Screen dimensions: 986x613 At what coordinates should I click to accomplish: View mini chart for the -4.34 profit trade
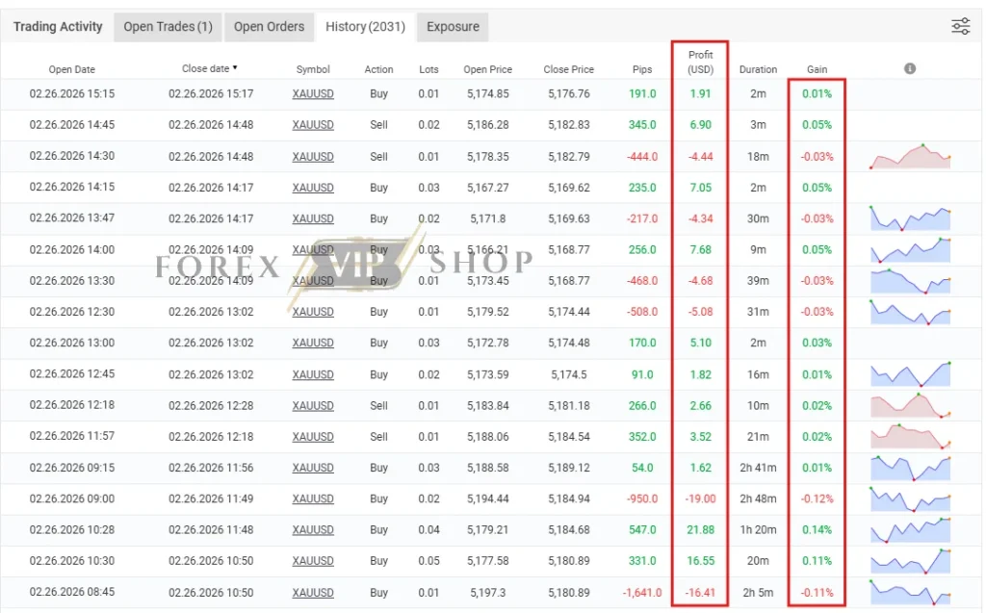click(910, 218)
